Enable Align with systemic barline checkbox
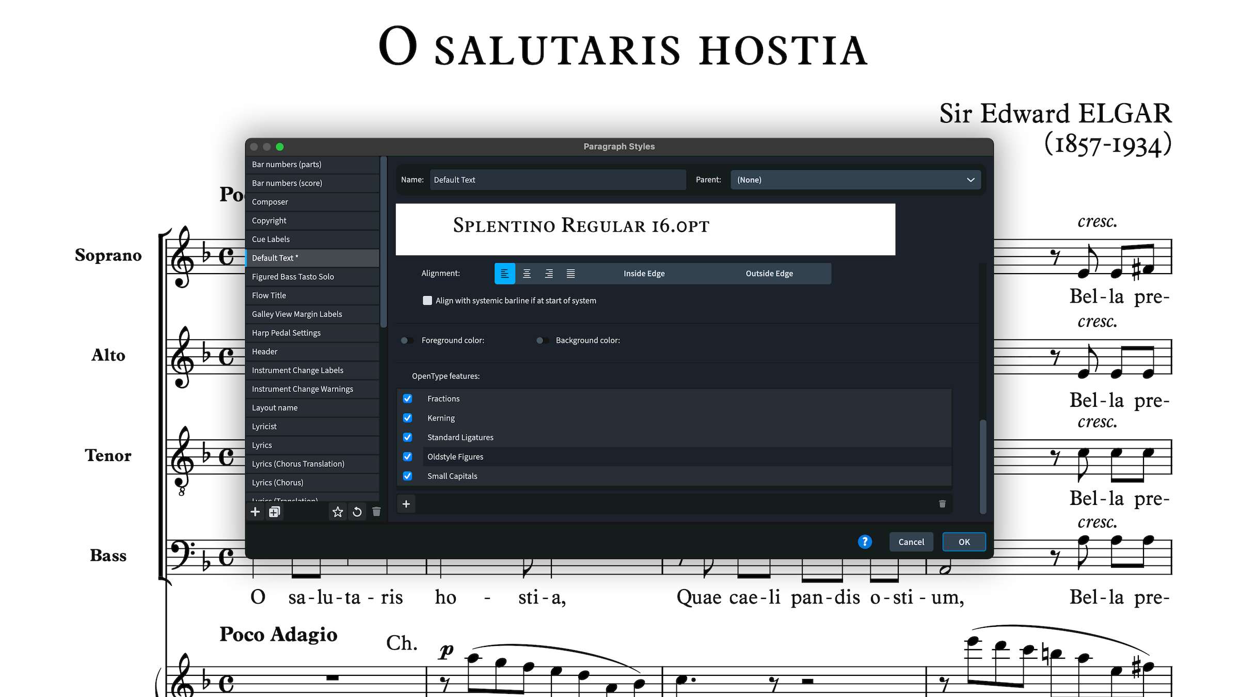Viewport: 1239px width, 697px height. 427,300
